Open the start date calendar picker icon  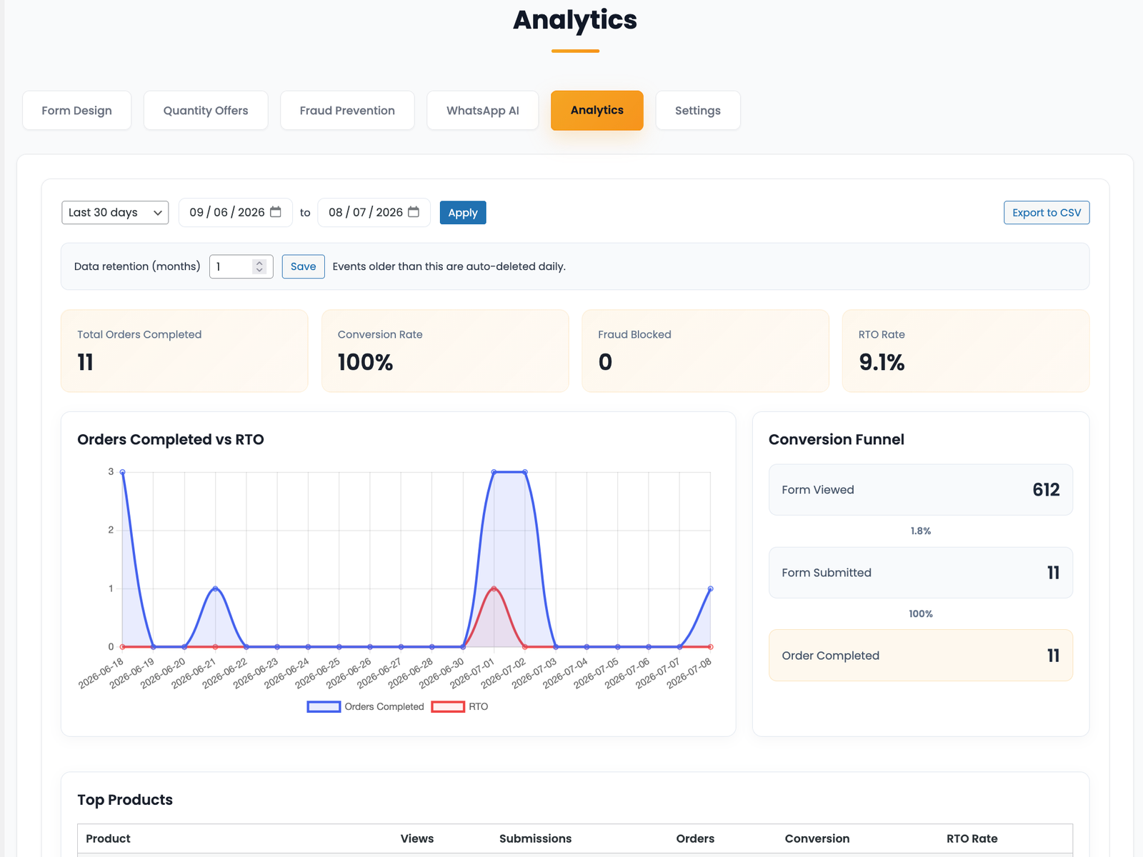276,212
